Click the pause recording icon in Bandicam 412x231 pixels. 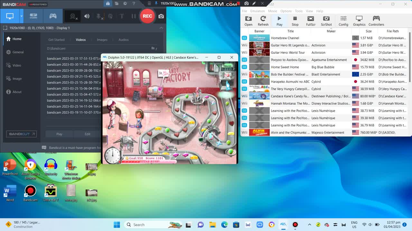click(134, 16)
